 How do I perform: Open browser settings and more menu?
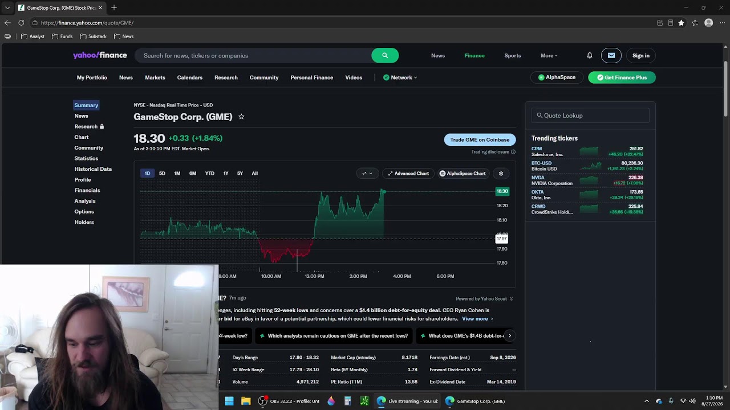[x=722, y=23]
